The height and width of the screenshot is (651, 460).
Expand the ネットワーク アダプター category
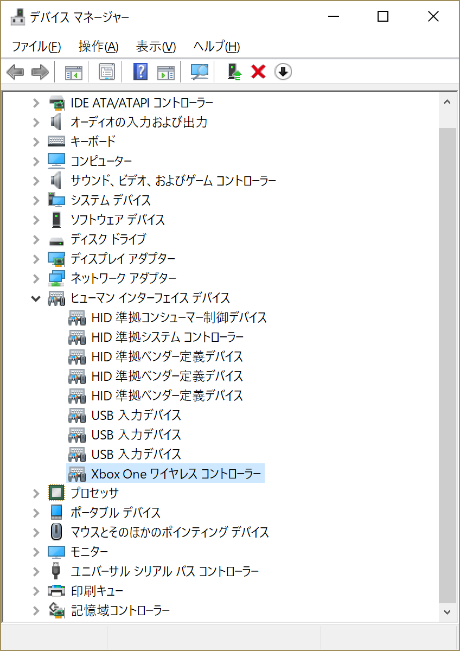pyautogui.click(x=35, y=278)
